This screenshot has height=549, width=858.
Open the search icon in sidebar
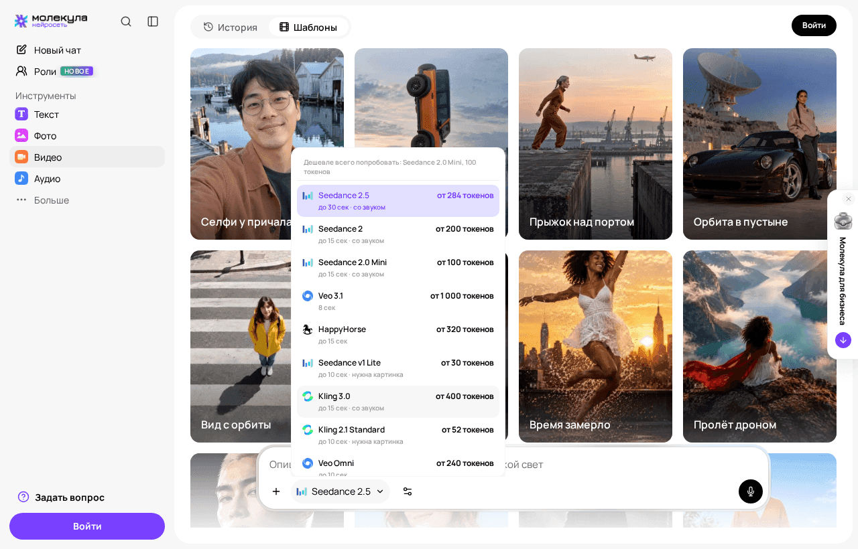pos(126,21)
